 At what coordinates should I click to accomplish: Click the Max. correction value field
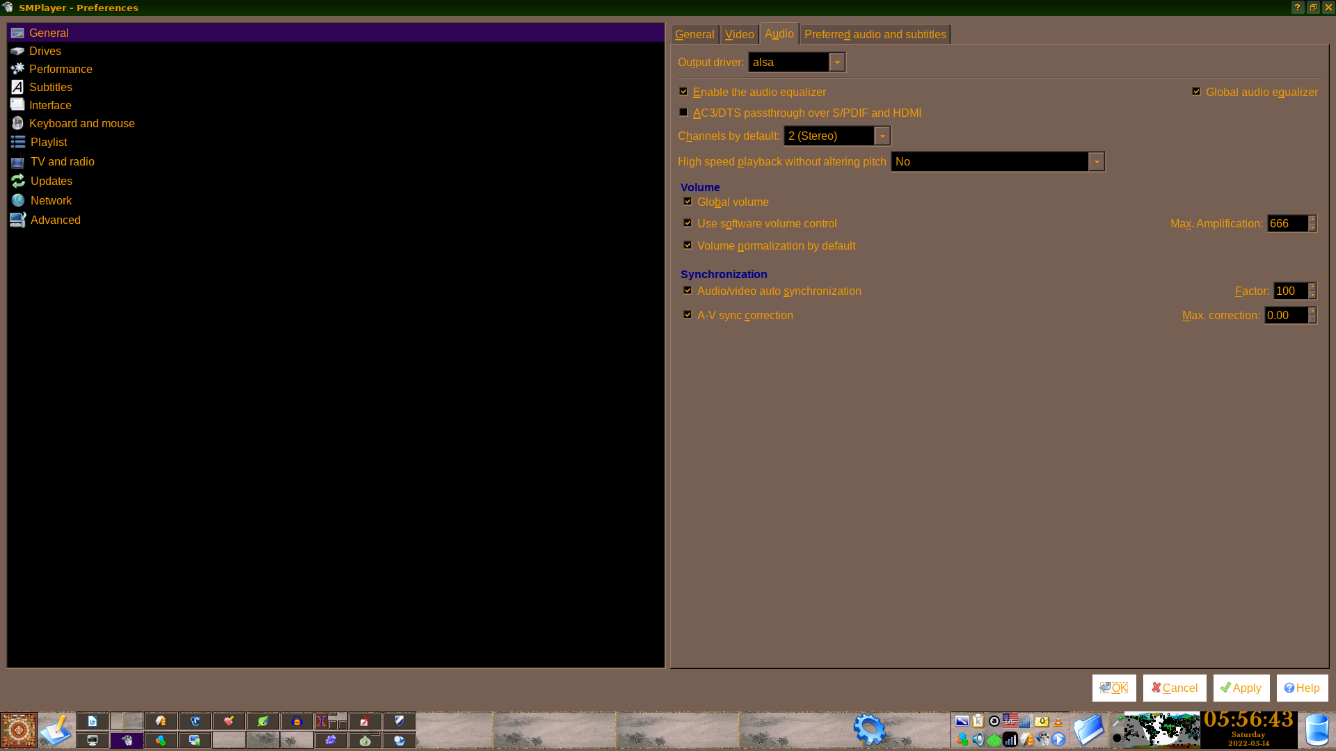[1286, 315]
